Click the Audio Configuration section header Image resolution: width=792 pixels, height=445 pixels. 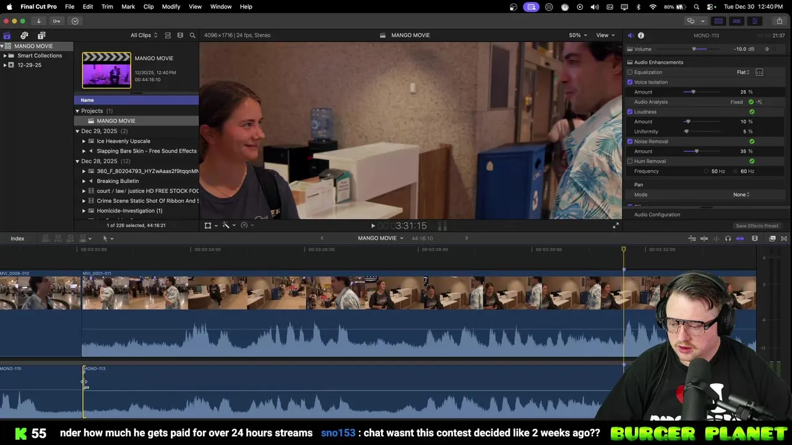(657, 214)
